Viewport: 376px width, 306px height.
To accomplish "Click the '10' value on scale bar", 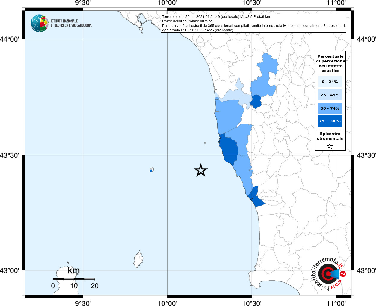I will point(74,286).
